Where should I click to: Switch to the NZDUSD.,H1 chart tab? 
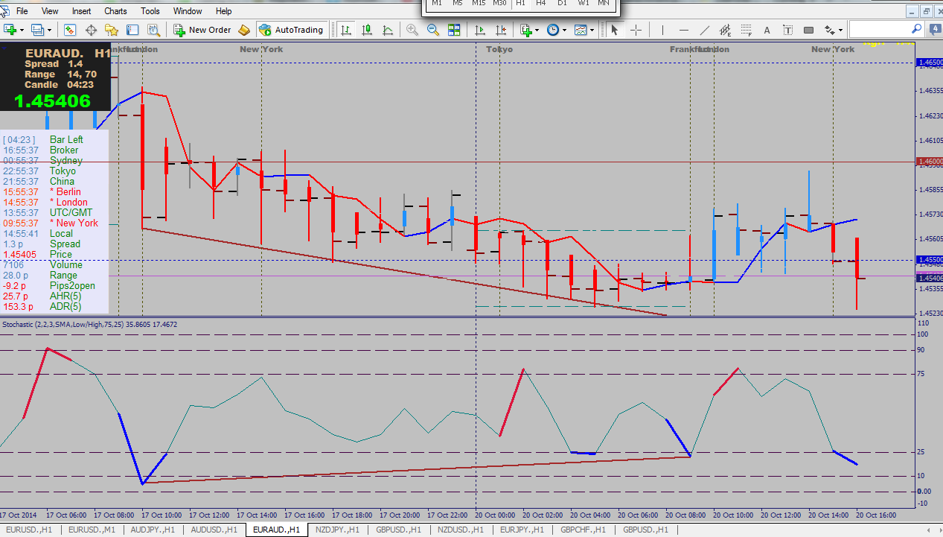(x=462, y=530)
